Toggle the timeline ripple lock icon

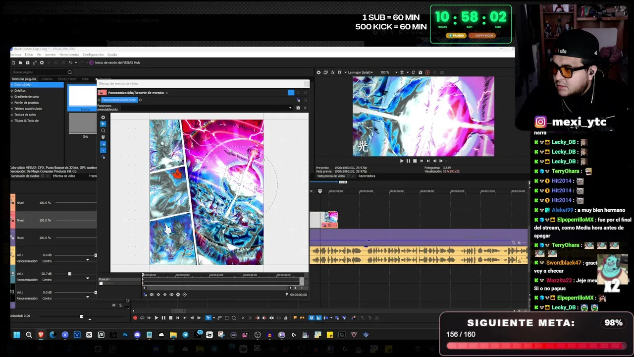pyautogui.click(x=285, y=318)
